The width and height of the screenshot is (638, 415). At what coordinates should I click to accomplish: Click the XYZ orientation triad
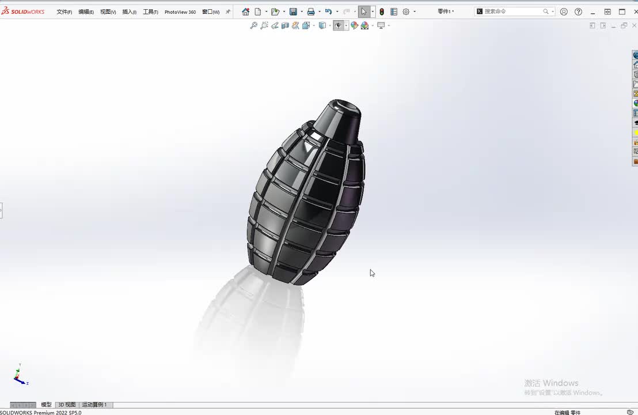20,374
